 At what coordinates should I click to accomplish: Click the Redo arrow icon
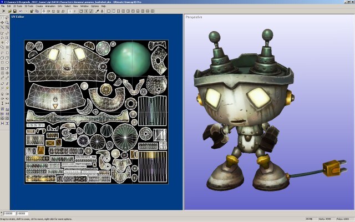click(x=26, y=11)
